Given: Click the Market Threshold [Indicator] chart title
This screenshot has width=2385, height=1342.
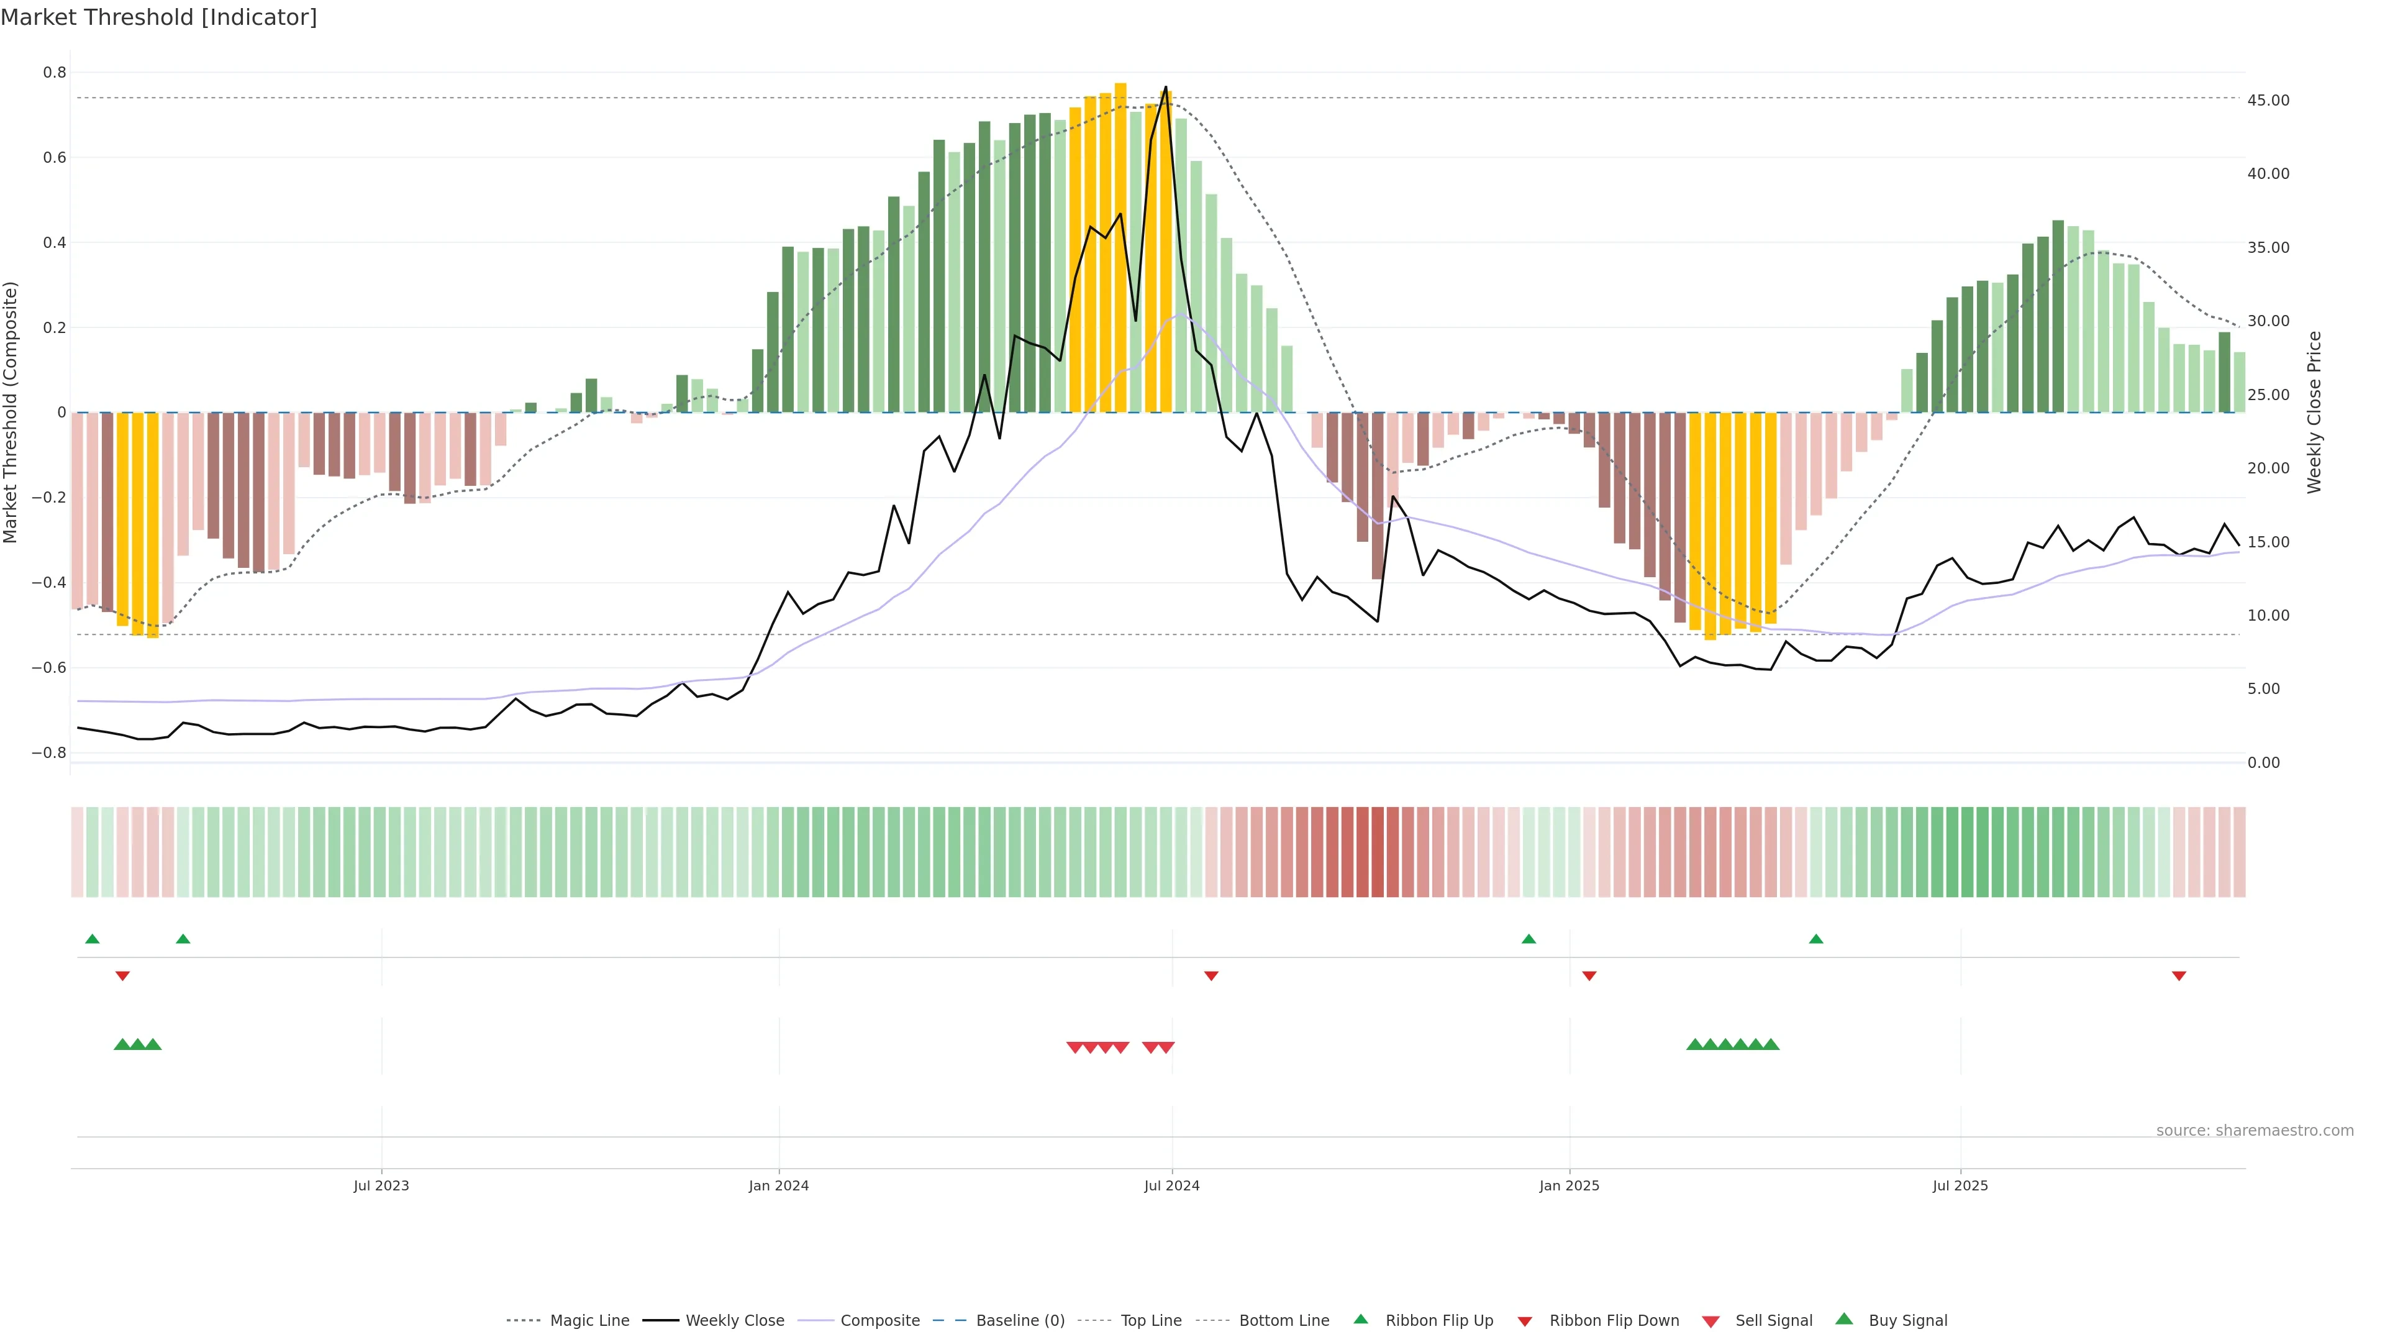Looking at the screenshot, I should point(158,17).
